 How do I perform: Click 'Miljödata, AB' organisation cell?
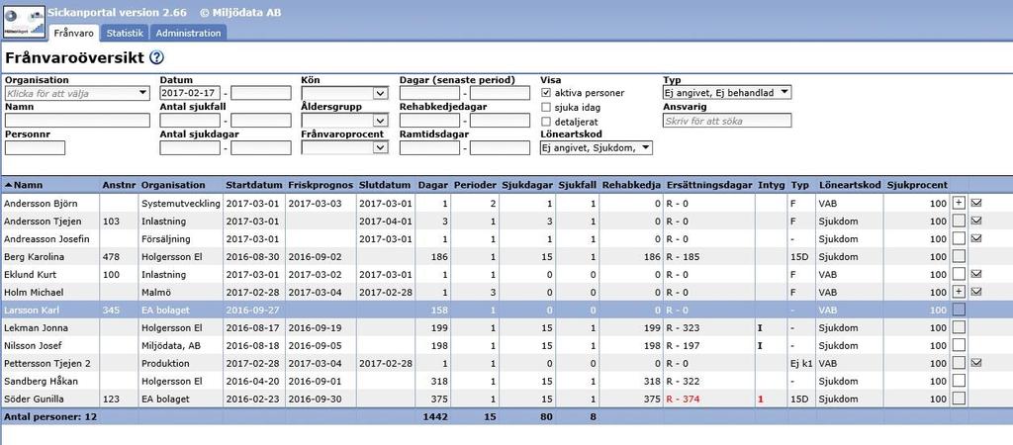[x=170, y=345]
